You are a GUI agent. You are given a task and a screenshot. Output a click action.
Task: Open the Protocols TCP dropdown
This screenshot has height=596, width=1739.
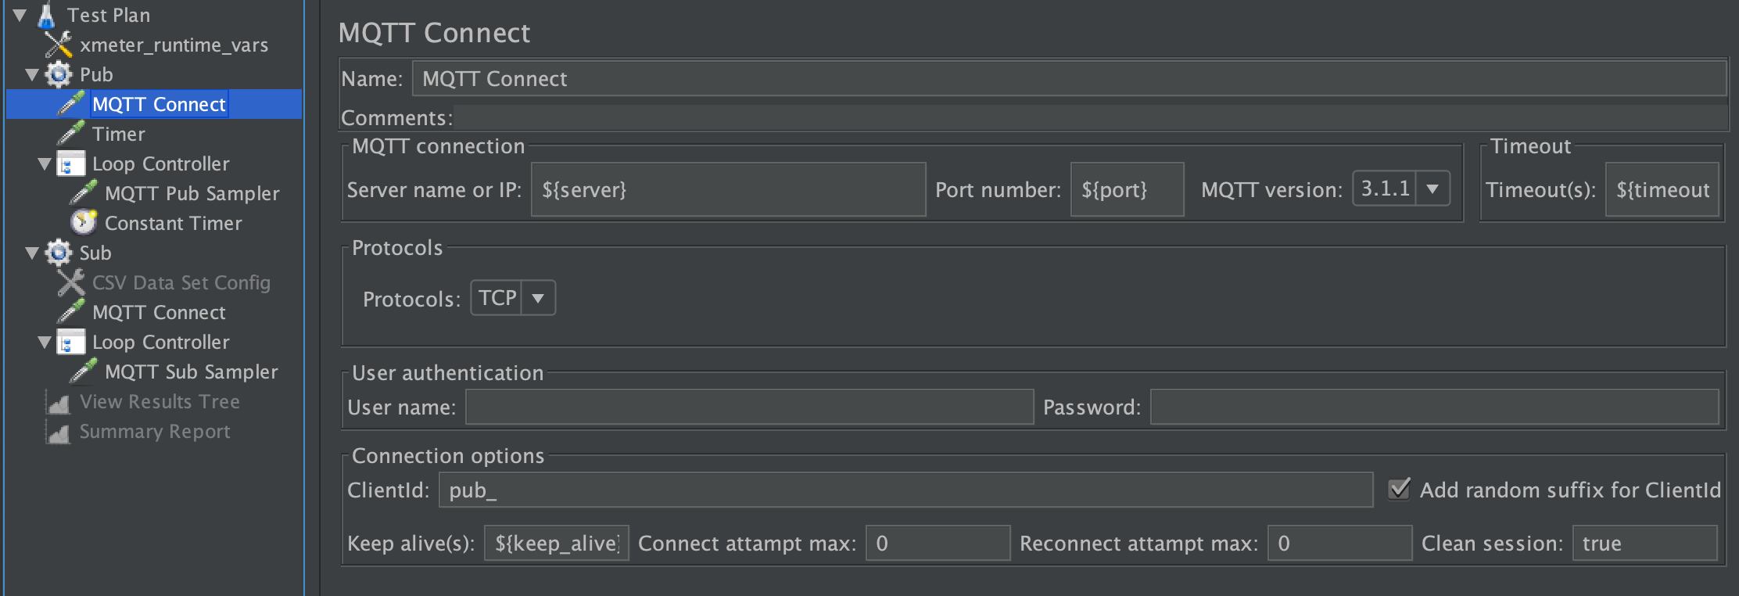[539, 297]
